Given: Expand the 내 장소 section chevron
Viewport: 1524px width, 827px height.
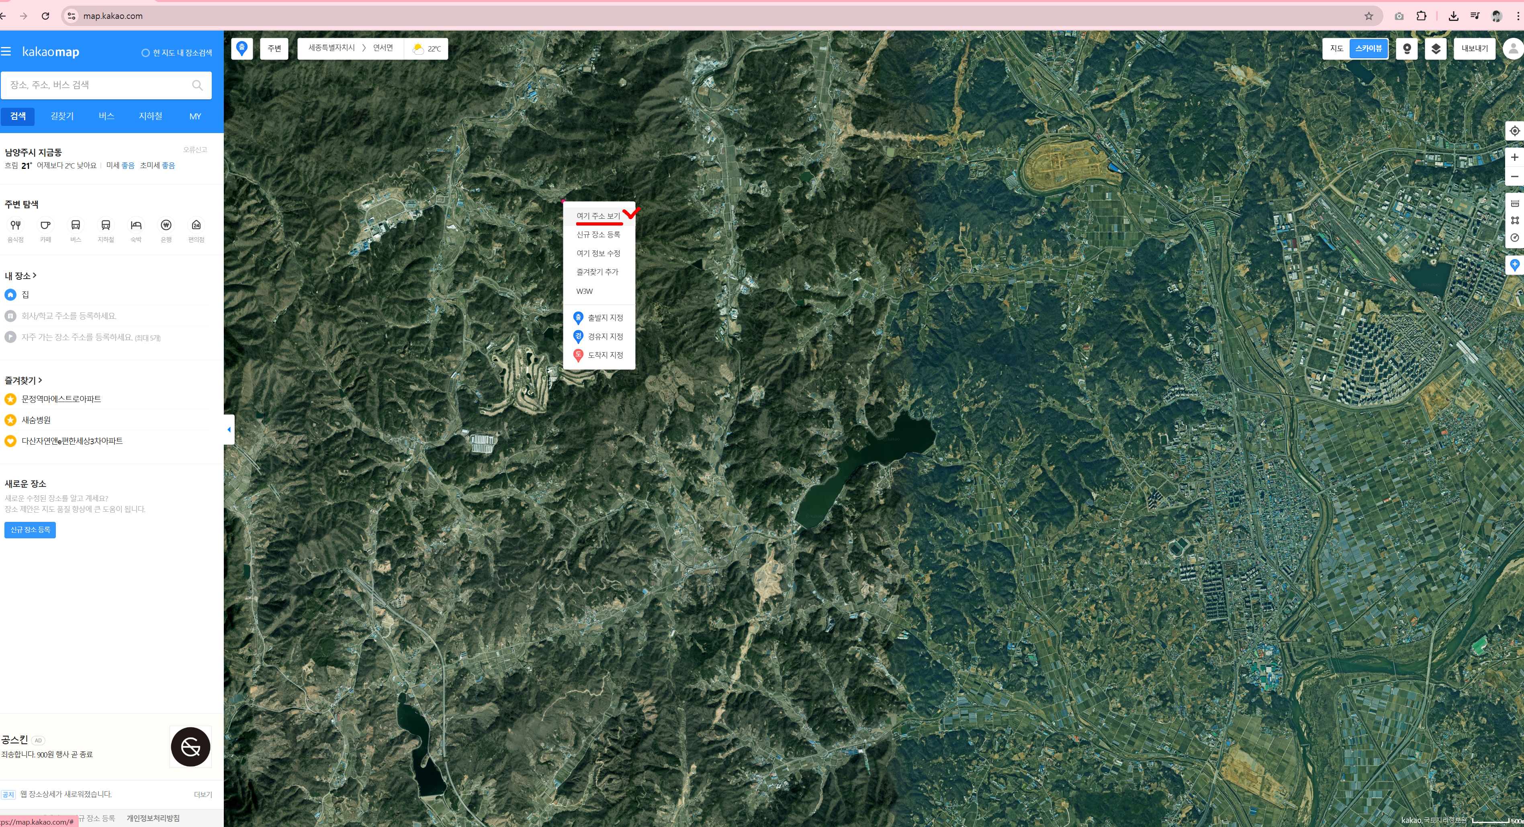Looking at the screenshot, I should (34, 275).
